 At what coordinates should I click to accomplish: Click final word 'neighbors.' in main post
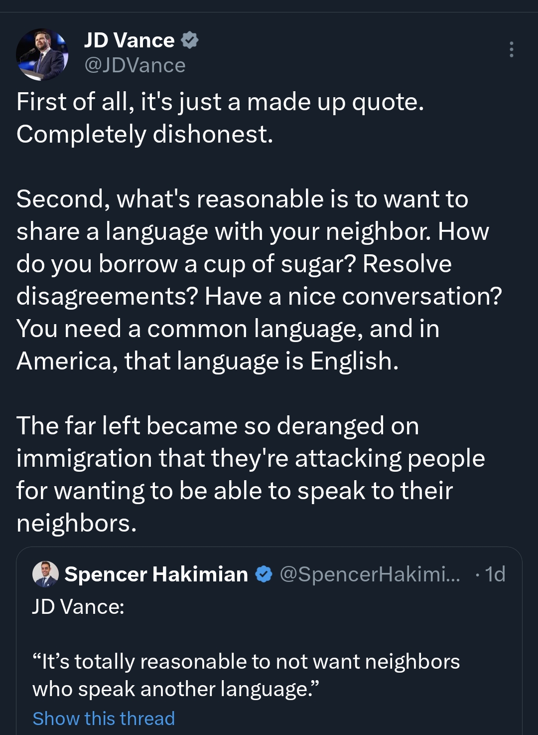coord(76,523)
